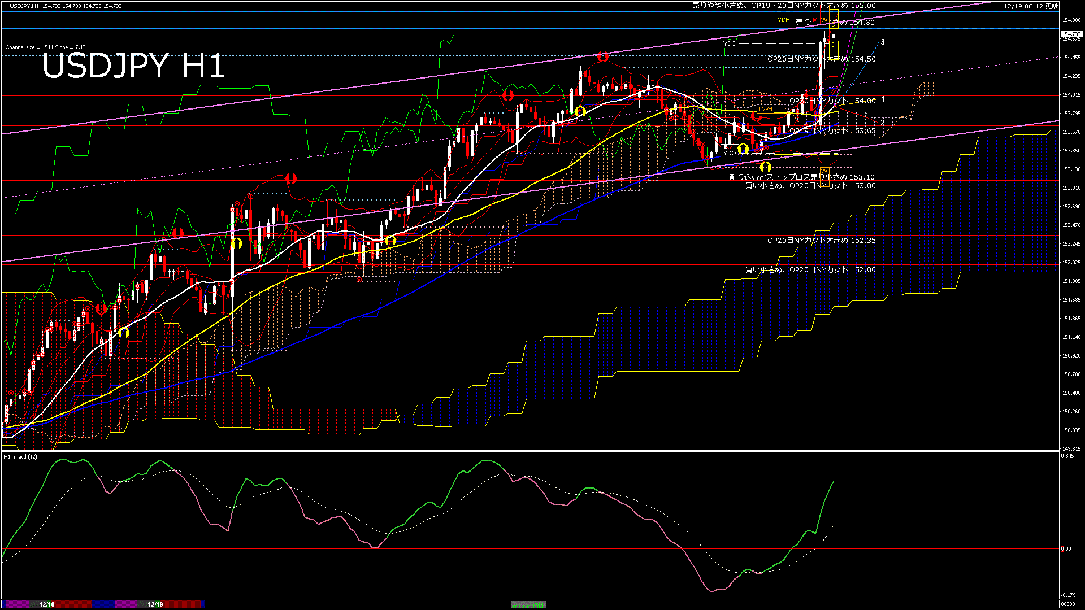The height and width of the screenshot is (610, 1085).
Task: Click the red down-arrow marker beside the LWH box
Action: pyautogui.click(x=757, y=117)
